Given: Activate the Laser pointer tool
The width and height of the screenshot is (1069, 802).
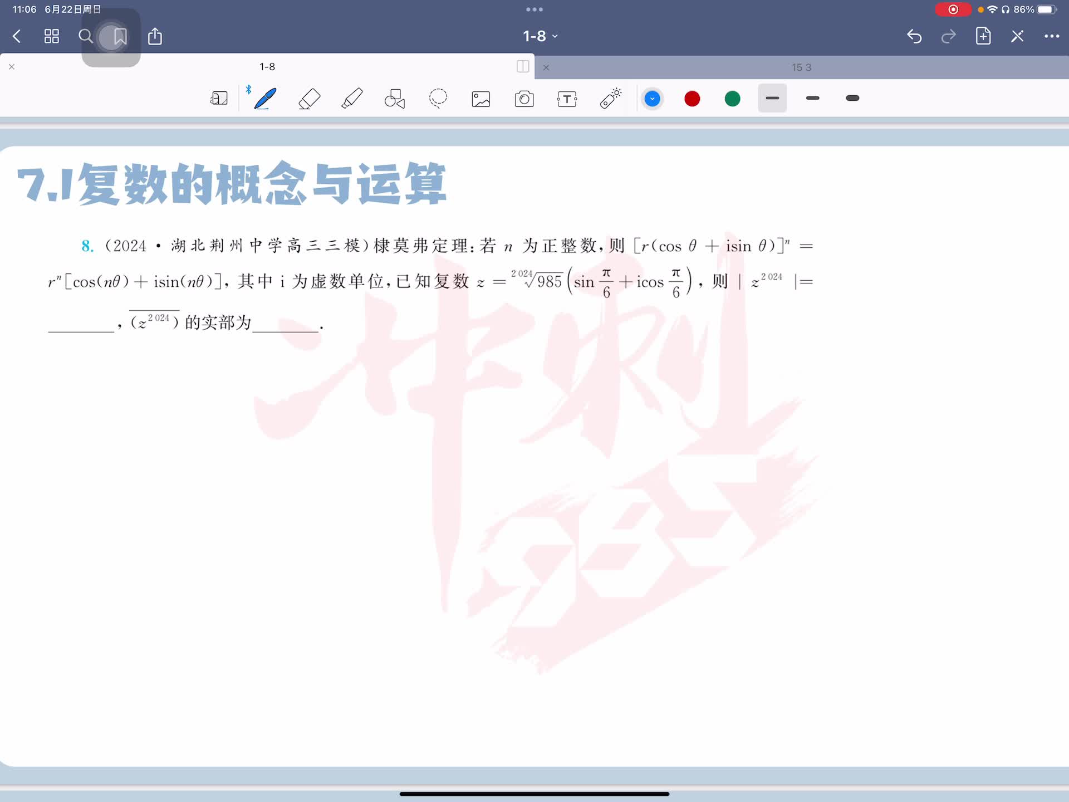Looking at the screenshot, I should point(610,99).
